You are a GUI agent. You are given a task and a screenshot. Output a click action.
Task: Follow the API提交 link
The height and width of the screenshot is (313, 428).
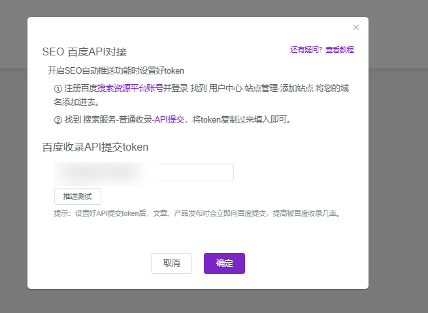click(x=169, y=119)
